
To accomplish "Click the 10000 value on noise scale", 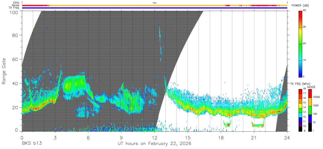I will [x=317, y=97].
